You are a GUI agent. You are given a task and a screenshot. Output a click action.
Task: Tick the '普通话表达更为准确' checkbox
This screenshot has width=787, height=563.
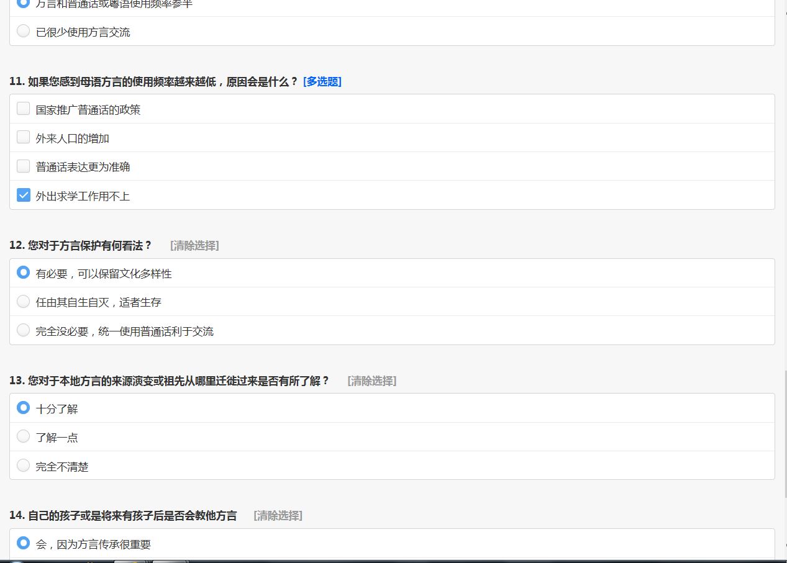[24, 166]
